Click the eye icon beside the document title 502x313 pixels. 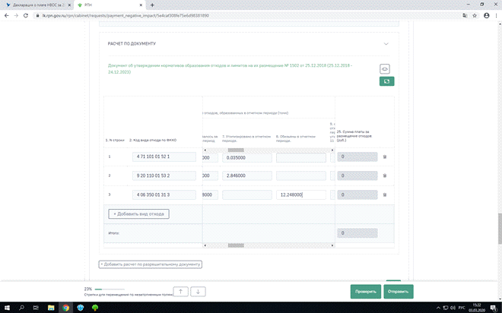pyautogui.click(x=386, y=68)
